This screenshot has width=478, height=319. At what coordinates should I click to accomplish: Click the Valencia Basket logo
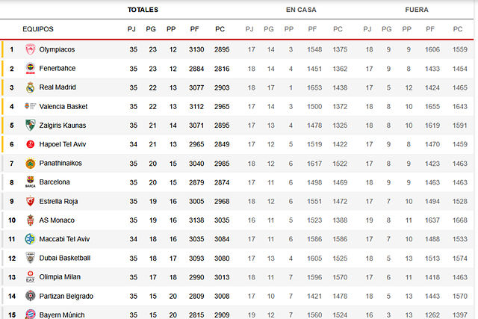pyautogui.click(x=30, y=106)
